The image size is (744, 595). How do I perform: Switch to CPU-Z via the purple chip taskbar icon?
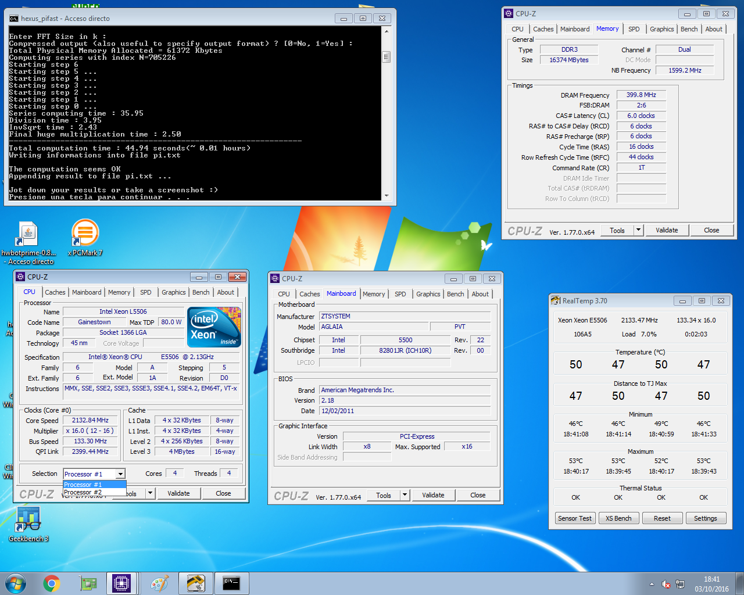(x=121, y=583)
